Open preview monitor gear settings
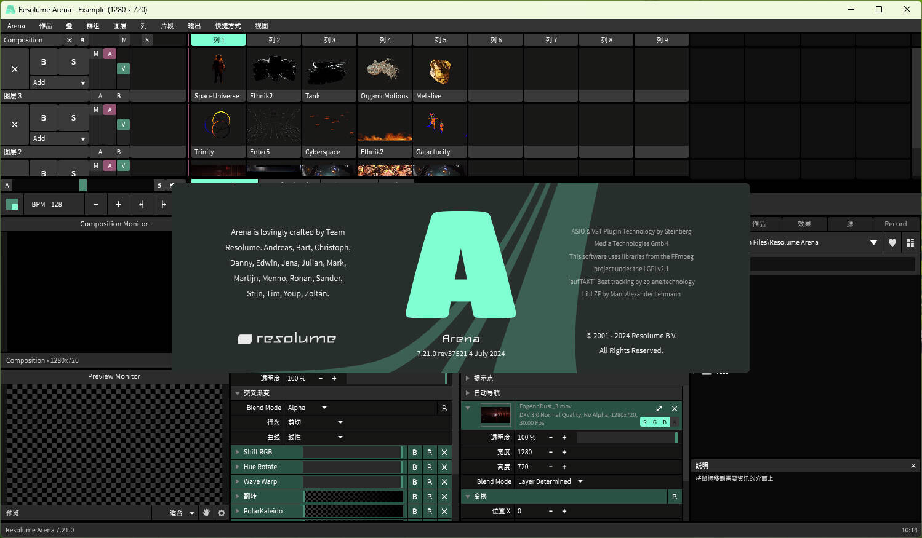The width and height of the screenshot is (922, 538). [x=222, y=513]
